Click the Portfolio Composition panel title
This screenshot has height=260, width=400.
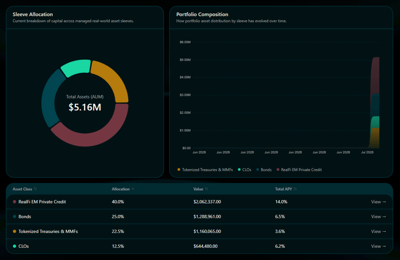click(202, 15)
